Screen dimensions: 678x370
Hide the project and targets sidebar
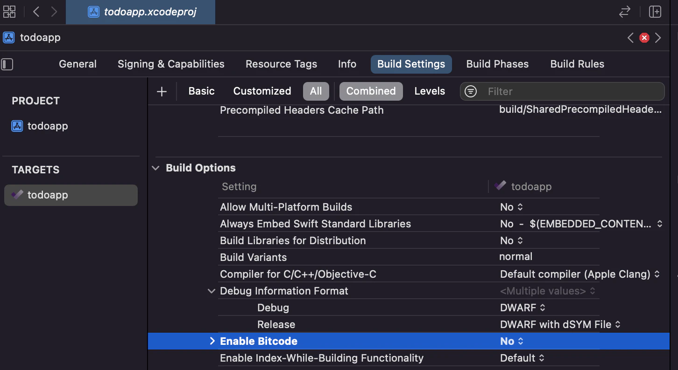tap(7, 64)
